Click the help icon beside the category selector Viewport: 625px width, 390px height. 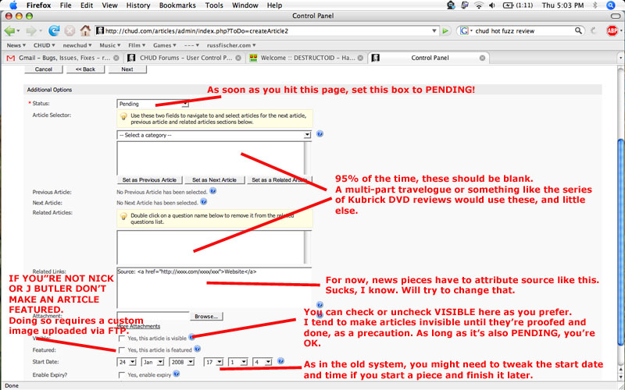pyautogui.click(x=320, y=134)
